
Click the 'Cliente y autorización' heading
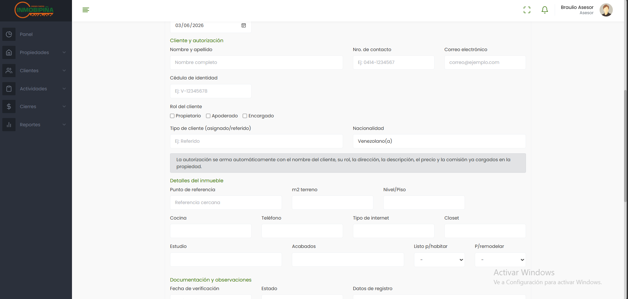[x=197, y=41]
